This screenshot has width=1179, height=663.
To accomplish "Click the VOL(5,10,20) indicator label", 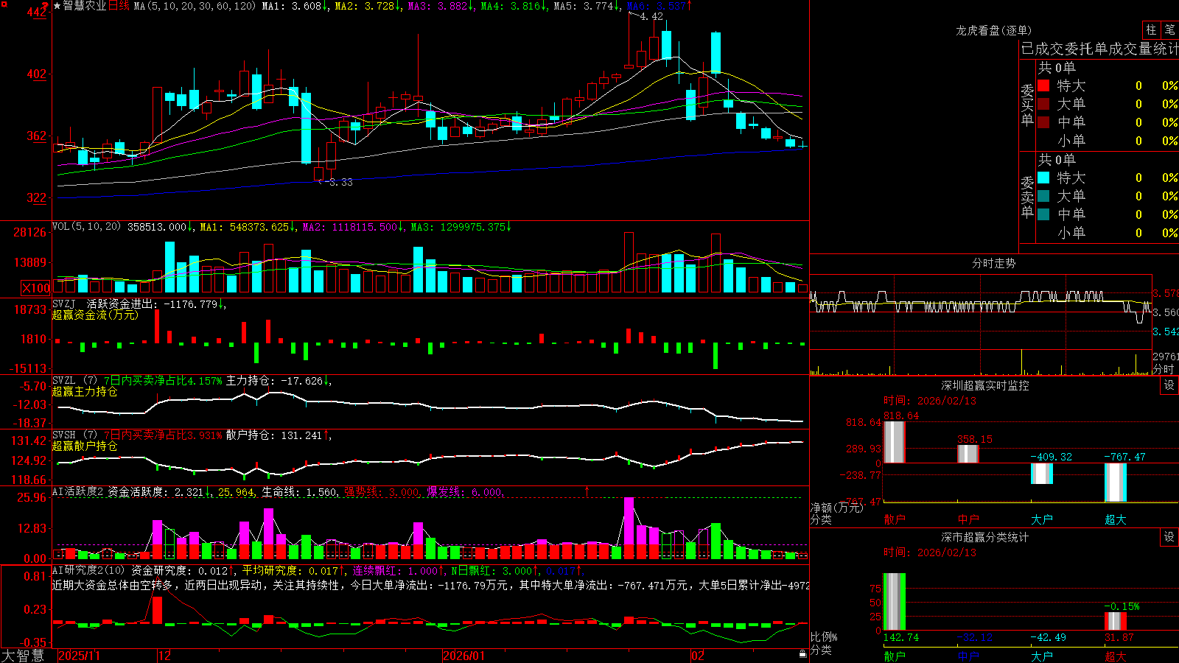I will (x=86, y=227).
